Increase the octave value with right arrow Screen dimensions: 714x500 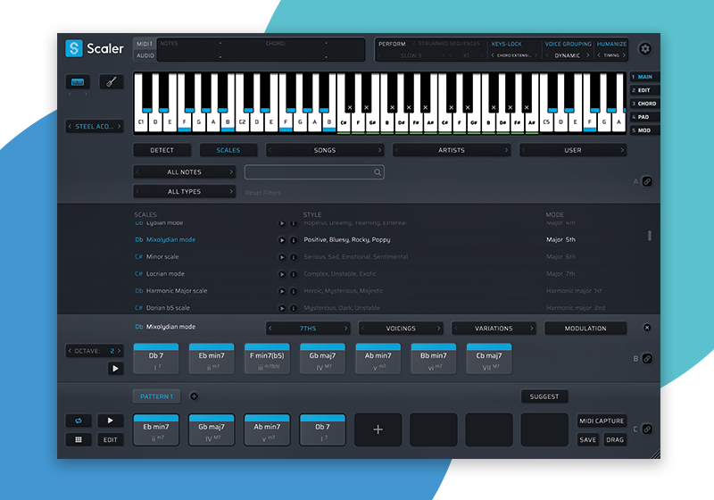click(120, 351)
